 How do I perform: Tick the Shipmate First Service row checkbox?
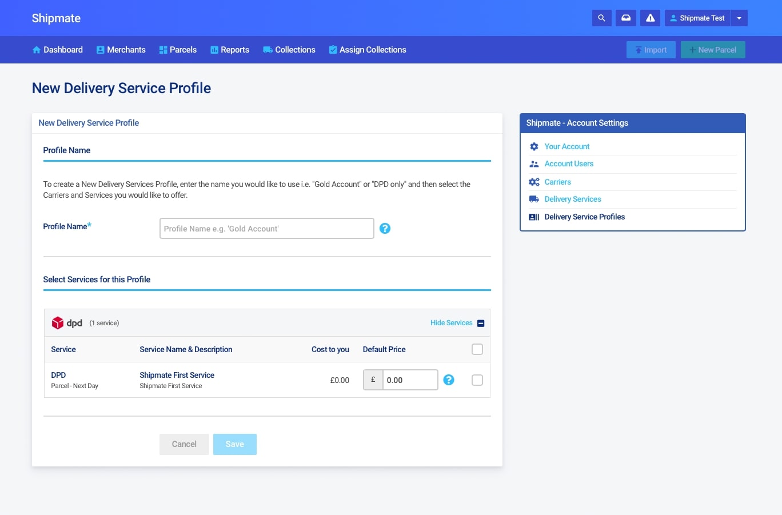pyautogui.click(x=477, y=380)
